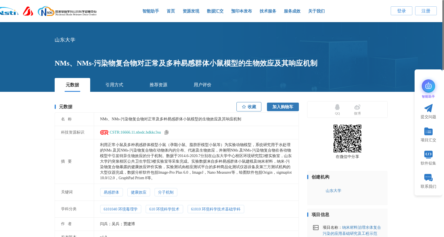Open 项目汇交 folder icon
444x237 pixels.
point(428,131)
